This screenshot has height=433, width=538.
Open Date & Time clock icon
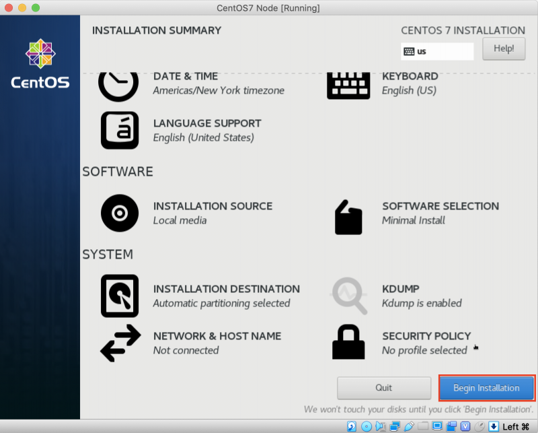(118, 87)
